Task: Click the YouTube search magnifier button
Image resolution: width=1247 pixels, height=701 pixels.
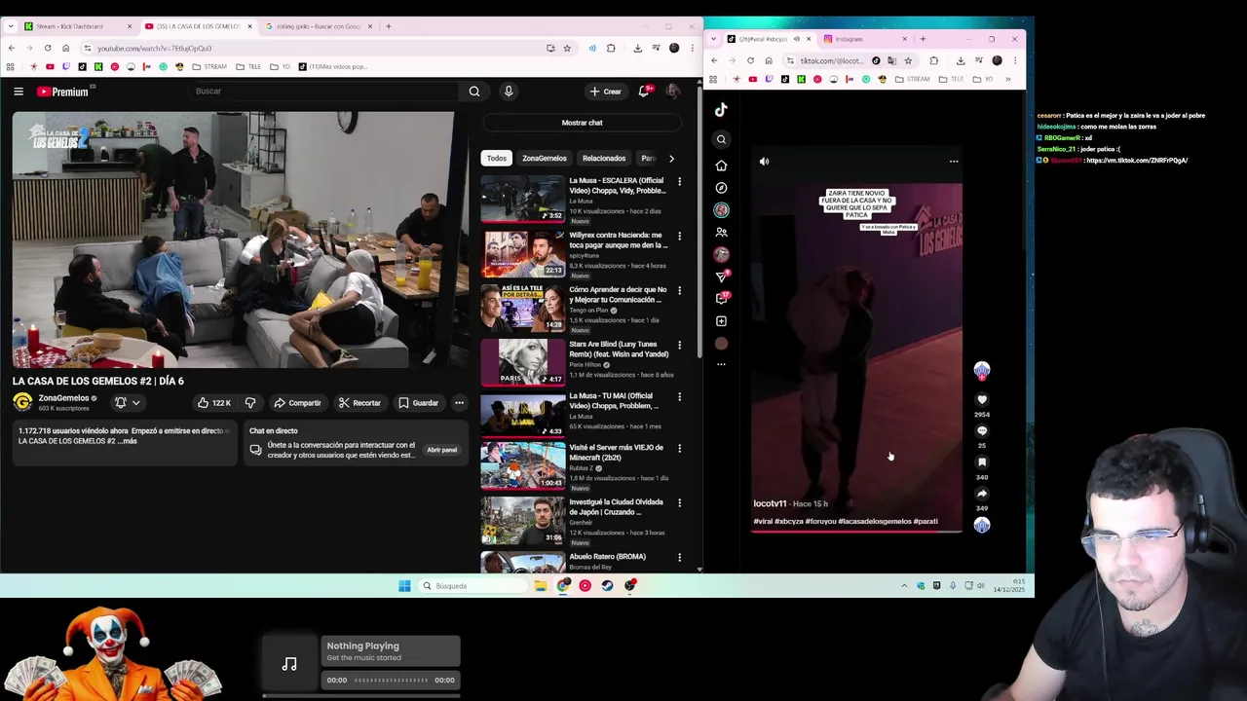Action: 474,92
